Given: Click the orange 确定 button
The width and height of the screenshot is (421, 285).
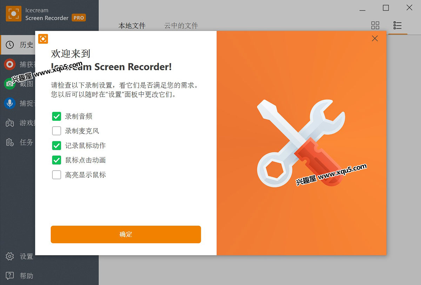Looking at the screenshot, I should [x=126, y=235].
